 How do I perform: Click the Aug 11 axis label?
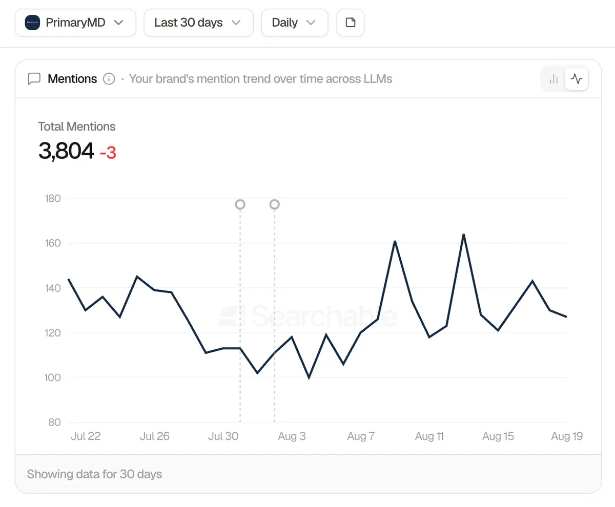(429, 436)
